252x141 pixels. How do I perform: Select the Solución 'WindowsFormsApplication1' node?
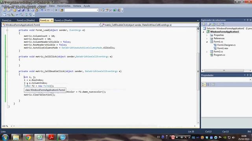tap(227, 29)
